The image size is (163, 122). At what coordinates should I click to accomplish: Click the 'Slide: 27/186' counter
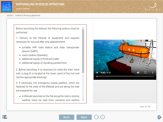tap(145, 107)
